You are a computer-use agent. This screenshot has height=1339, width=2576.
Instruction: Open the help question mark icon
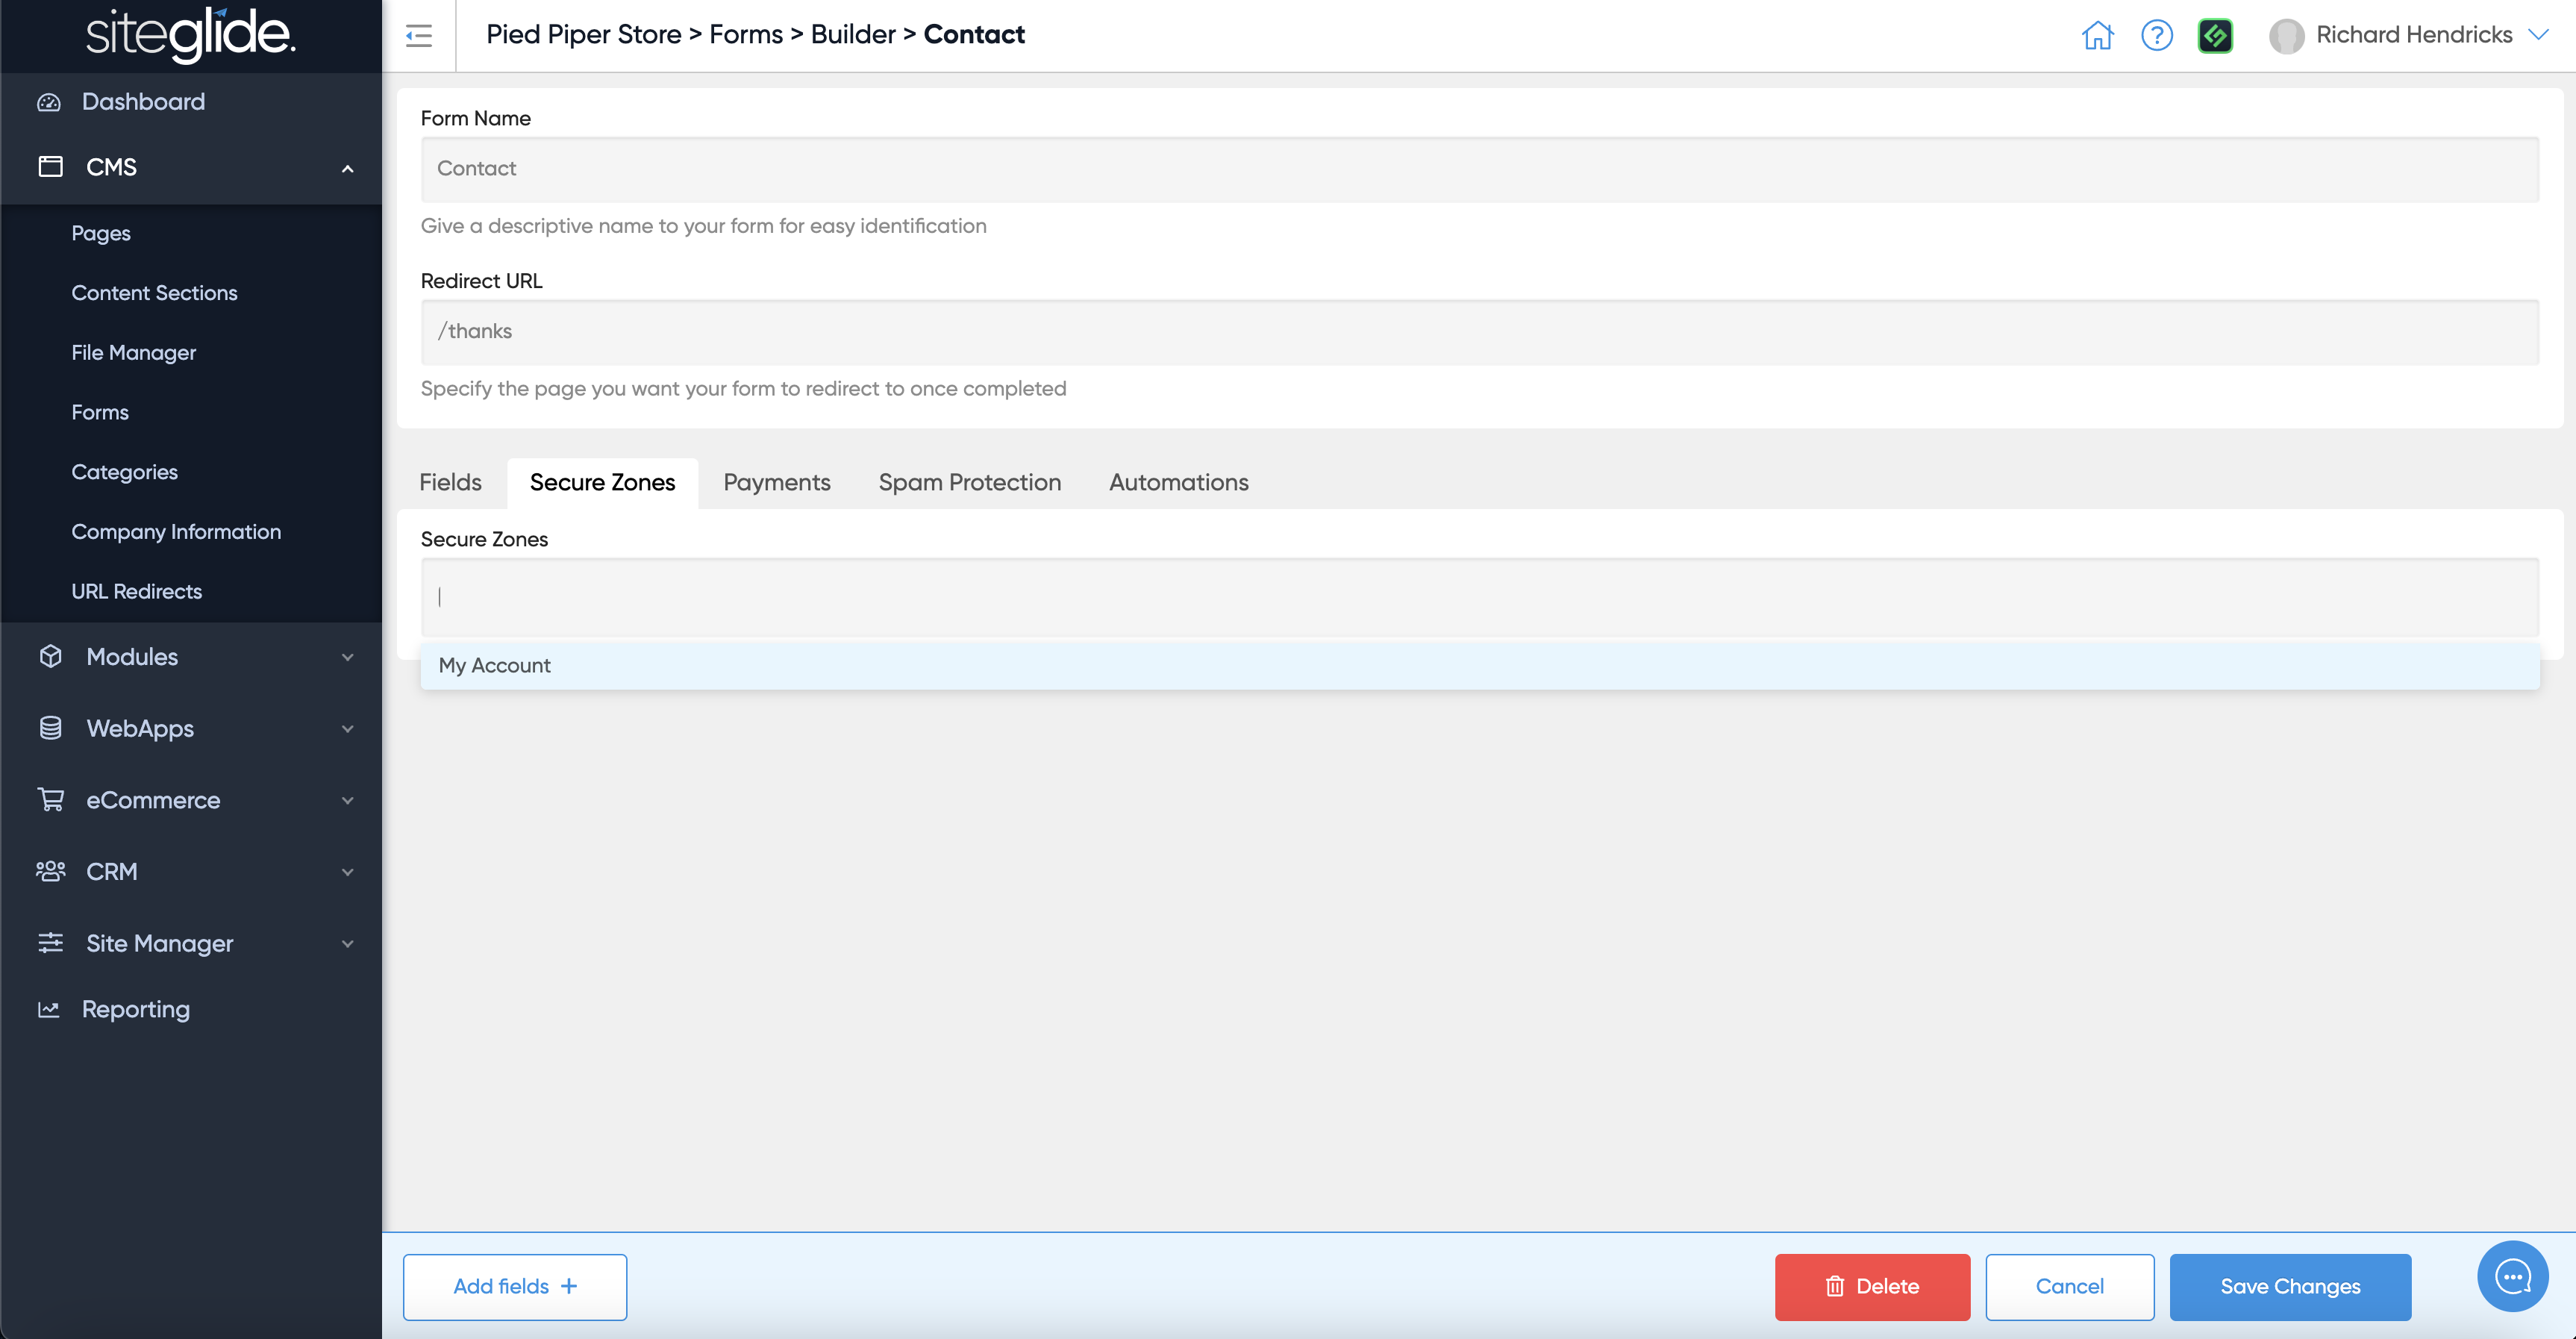(x=2156, y=35)
